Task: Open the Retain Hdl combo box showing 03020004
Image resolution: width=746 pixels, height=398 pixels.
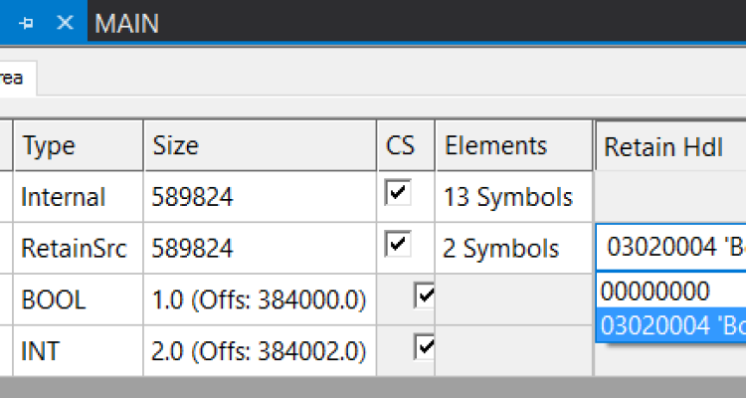Action: tap(672, 249)
